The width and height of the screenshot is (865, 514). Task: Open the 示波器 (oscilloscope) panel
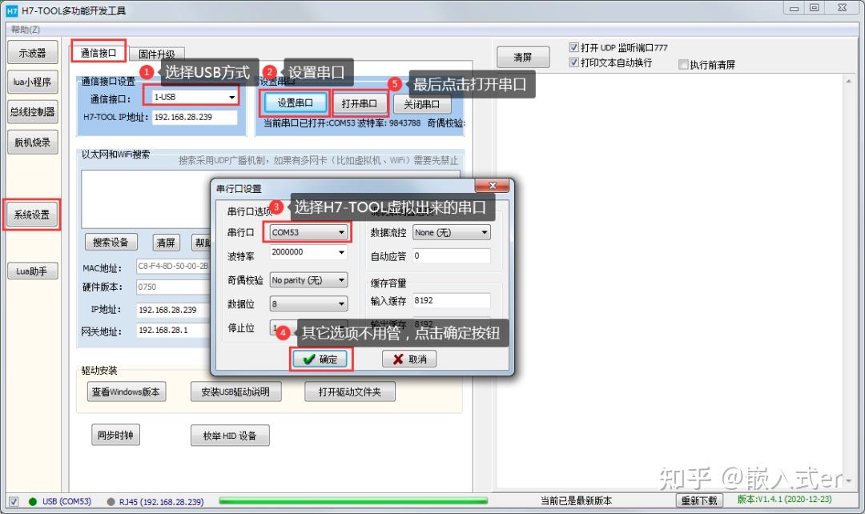pos(32,52)
